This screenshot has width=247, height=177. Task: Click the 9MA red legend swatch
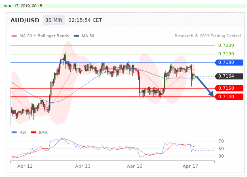pos(34,133)
